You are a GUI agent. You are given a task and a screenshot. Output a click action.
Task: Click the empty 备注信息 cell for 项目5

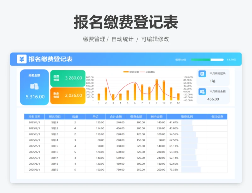[x=217, y=146]
